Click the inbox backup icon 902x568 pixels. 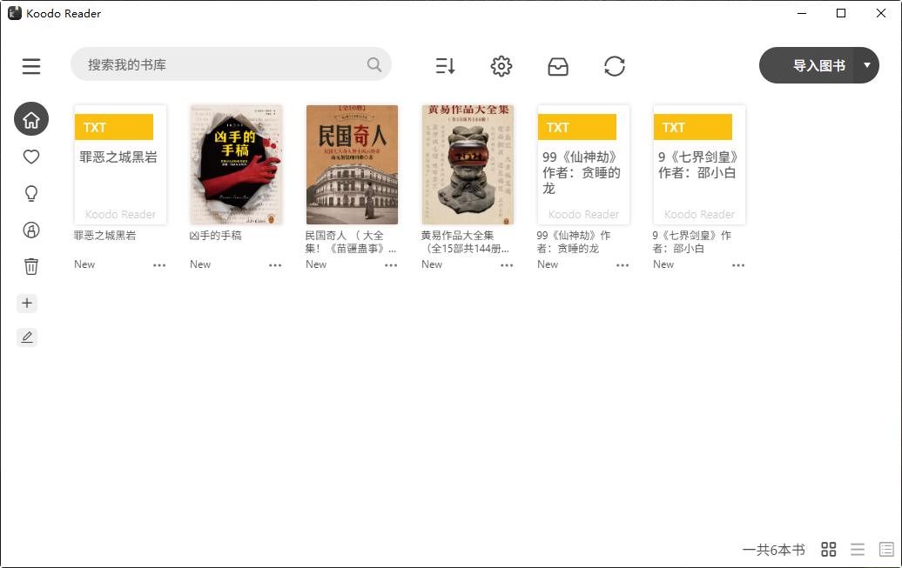click(x=557, y=67)
